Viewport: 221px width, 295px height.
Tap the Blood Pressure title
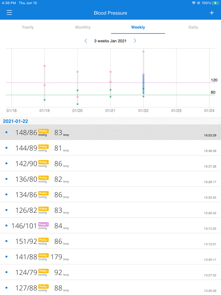point(110,13)
